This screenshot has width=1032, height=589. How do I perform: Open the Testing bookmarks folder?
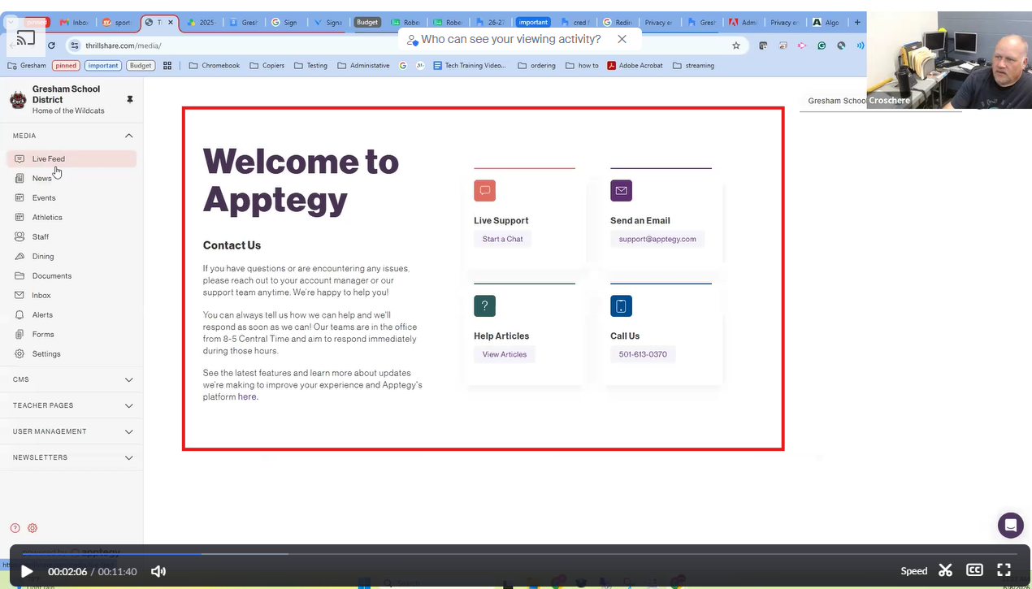point(311,66)
